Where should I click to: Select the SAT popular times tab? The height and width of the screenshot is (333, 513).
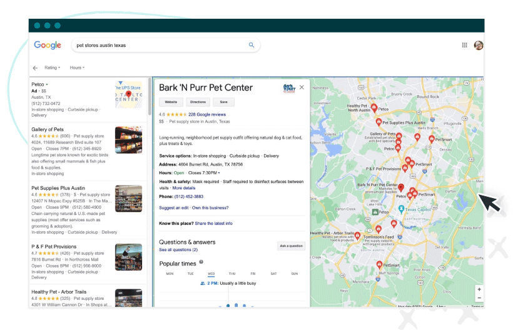(274, 274)
